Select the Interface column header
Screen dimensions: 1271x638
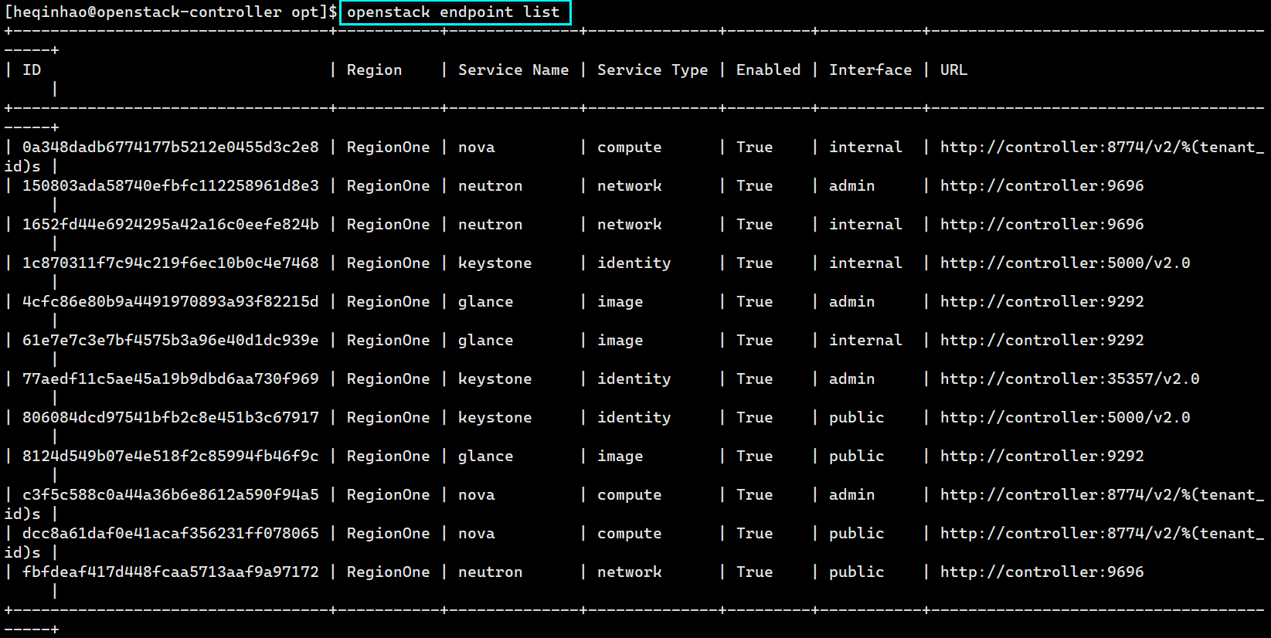tap(870, 70)
